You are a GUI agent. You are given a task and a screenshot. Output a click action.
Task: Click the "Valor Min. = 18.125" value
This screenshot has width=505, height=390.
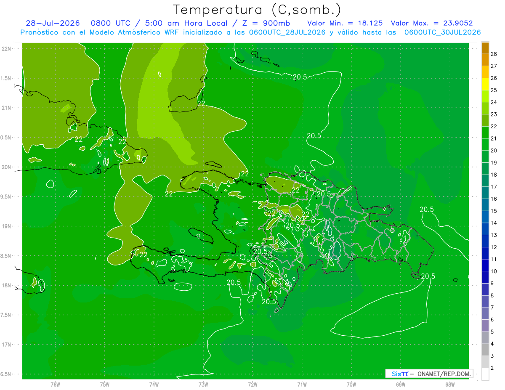345,24
